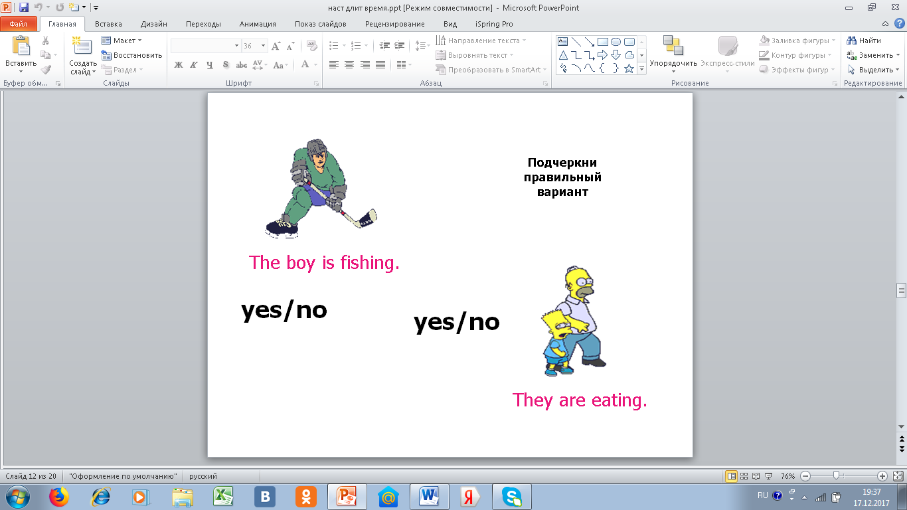Select the Isosceles Triangle shape

563,55
